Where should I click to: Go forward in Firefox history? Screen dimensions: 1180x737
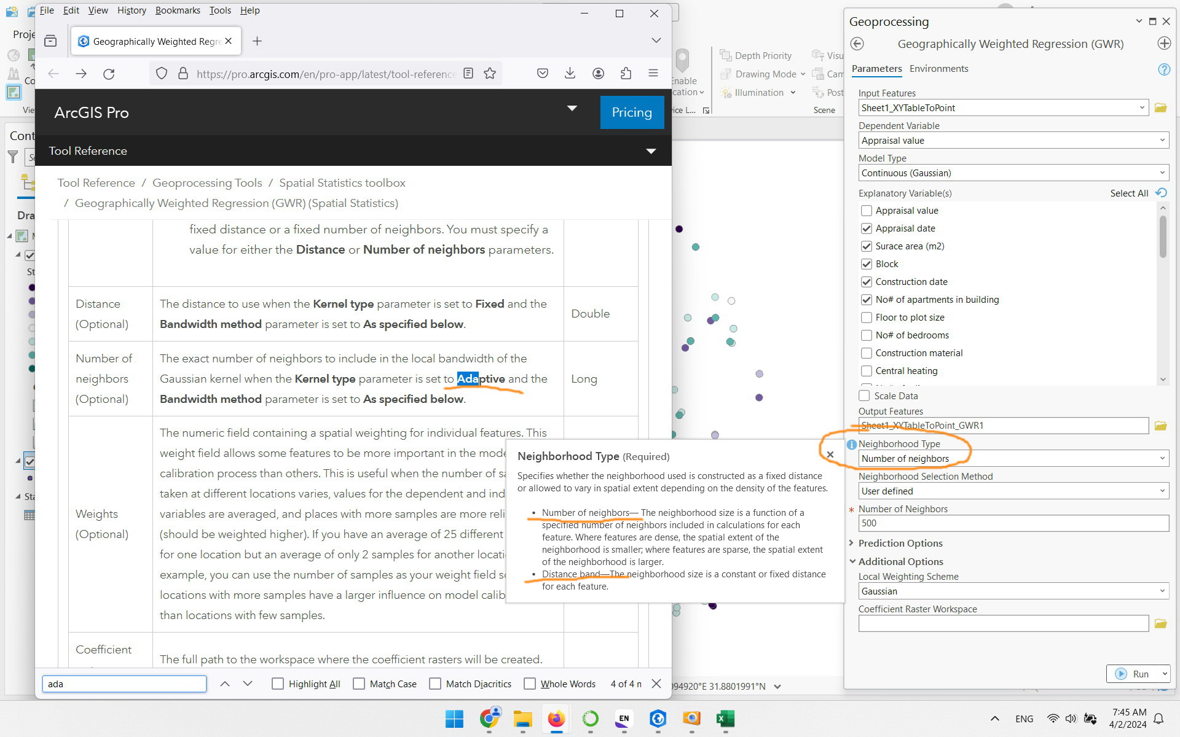pyautogui.click(x=81, y=74)
